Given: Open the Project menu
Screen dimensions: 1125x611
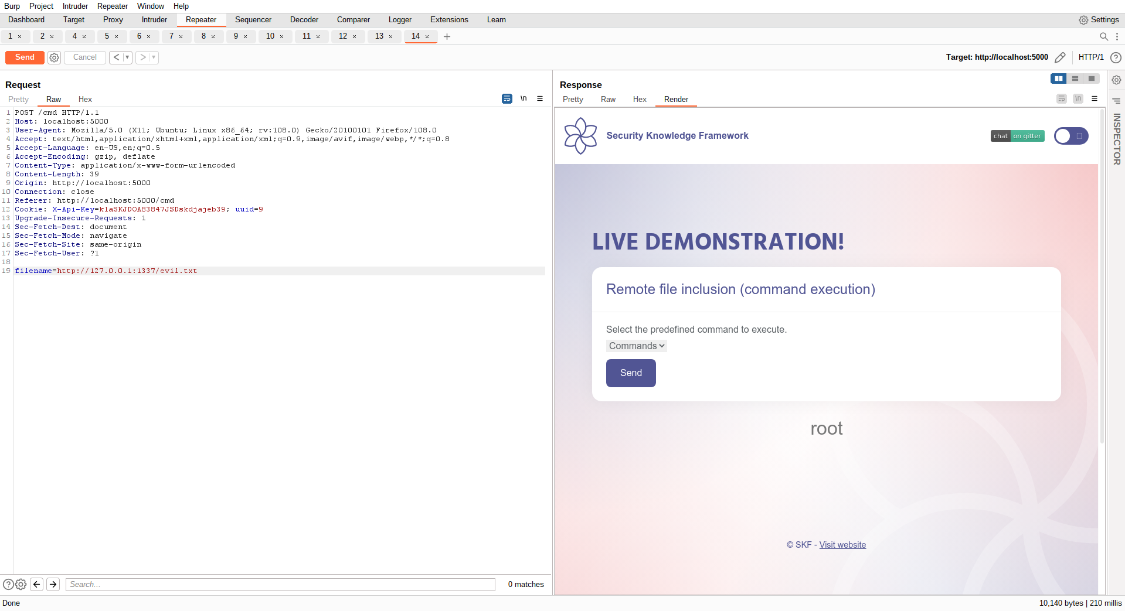Looking at the screenshot, I should click(41, 6).
